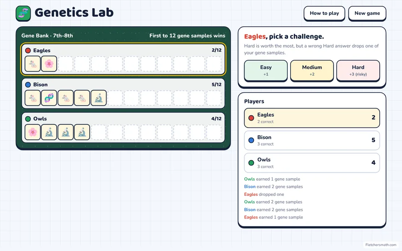This screenshot has height=251, width=402.
Task: Click the flower sample in Eagles row
Action: click(49, 64)
